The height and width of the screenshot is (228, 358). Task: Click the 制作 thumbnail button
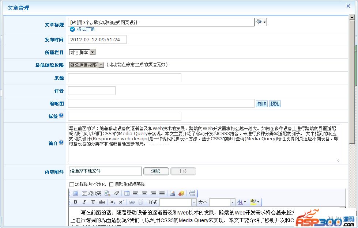click(x=261, y=104)
